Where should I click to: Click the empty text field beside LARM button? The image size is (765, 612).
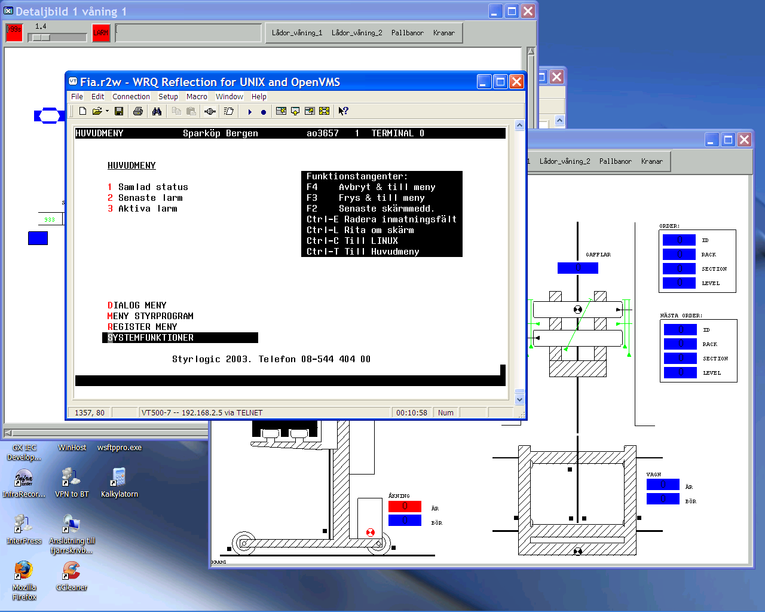(188, 33)
